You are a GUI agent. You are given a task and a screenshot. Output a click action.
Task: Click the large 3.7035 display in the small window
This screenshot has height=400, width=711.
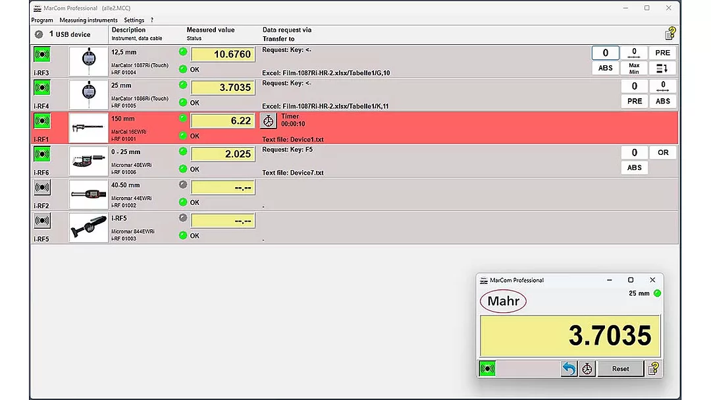(x=570, y=335)
